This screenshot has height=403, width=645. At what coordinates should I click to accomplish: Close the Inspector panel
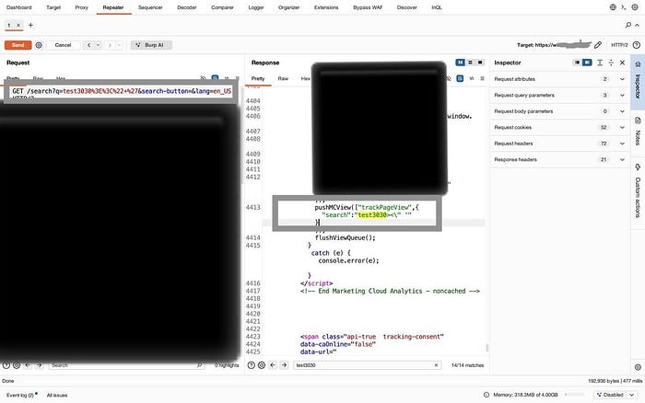tap(622, 63)
